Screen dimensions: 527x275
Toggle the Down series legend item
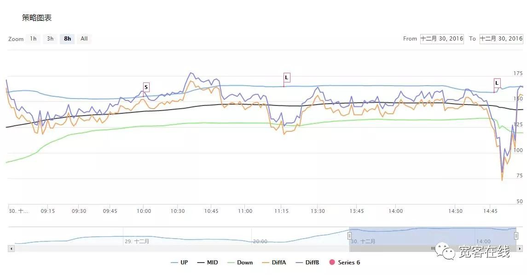[x=240, y=263]
